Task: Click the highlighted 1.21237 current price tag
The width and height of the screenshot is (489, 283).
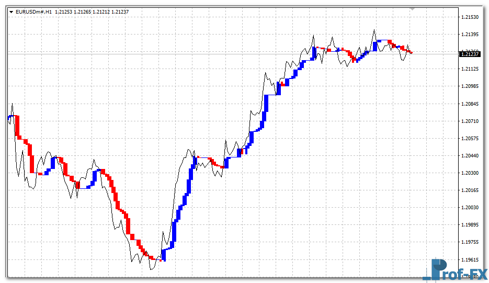Action: point(469,53)
